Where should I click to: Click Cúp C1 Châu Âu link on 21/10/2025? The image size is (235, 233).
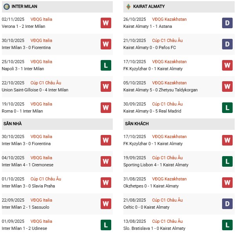[168, 40]
